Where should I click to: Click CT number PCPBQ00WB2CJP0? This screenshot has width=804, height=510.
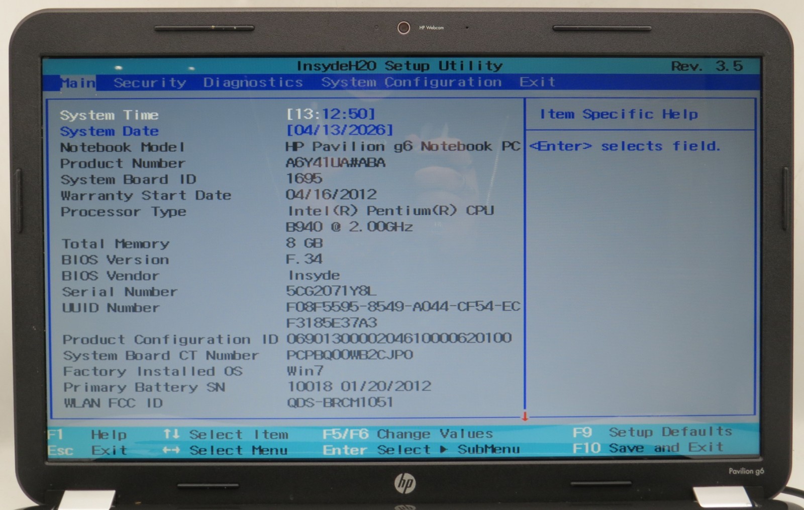[350, 355]
